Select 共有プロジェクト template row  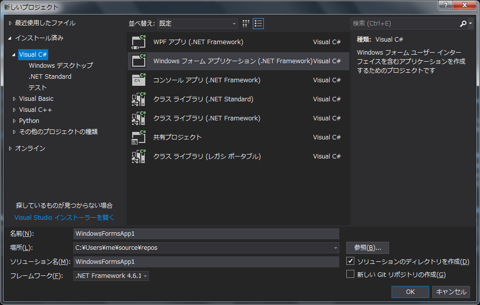(238, 137)
